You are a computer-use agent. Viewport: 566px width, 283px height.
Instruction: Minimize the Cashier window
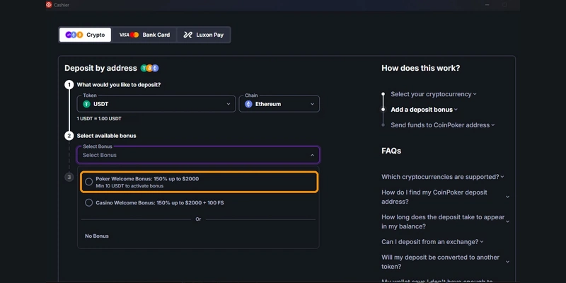[x=487, y=5]
